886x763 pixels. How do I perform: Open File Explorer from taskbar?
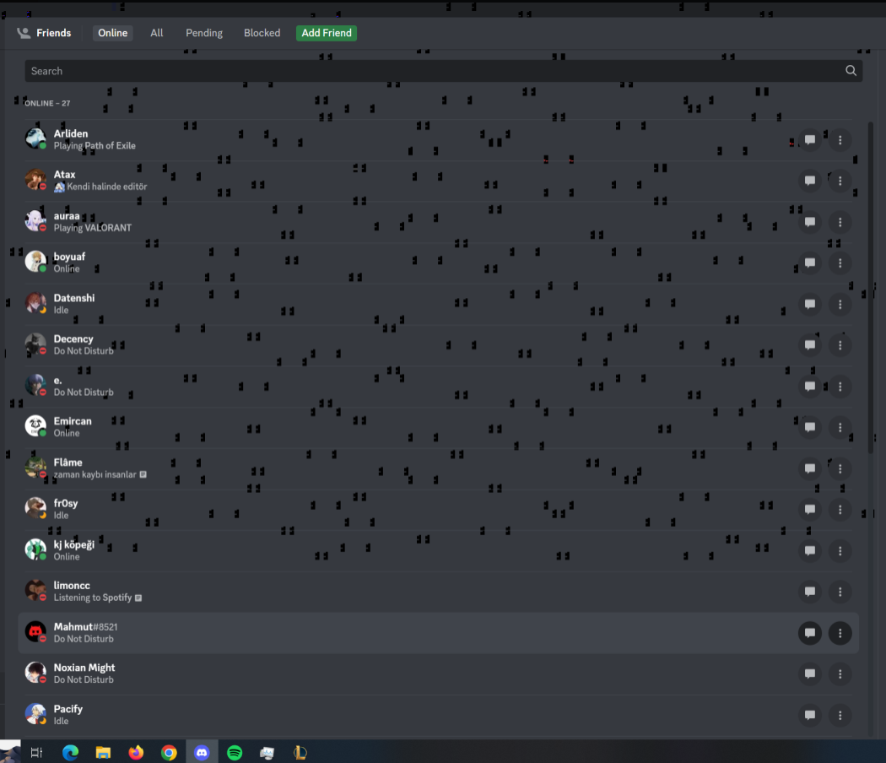(x=103, y=752)
